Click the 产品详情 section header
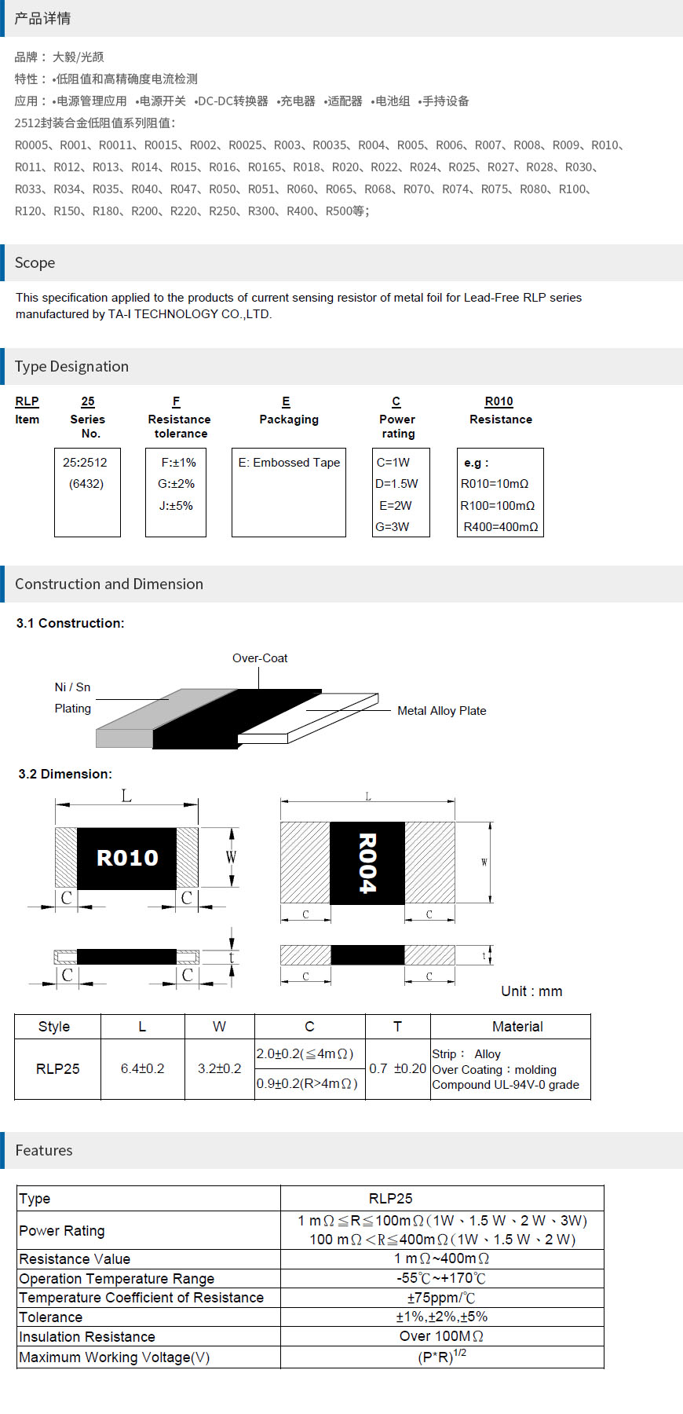This screenshot has height=1414, width=683. coord(42,18)
